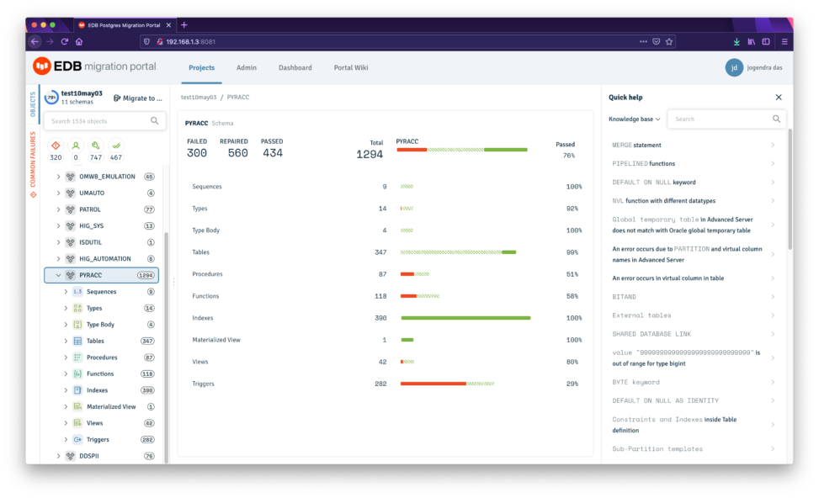This screenshot has height=498, width=819.
Task: Expand the Tables node chevron
Action: click(x=66, y=341)
